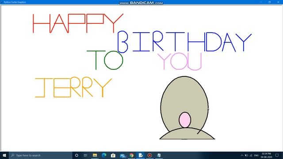The height and width of the screenshot is (159, 283).
Task: Open network settings from system tray
Action: [x=251, y=155]
